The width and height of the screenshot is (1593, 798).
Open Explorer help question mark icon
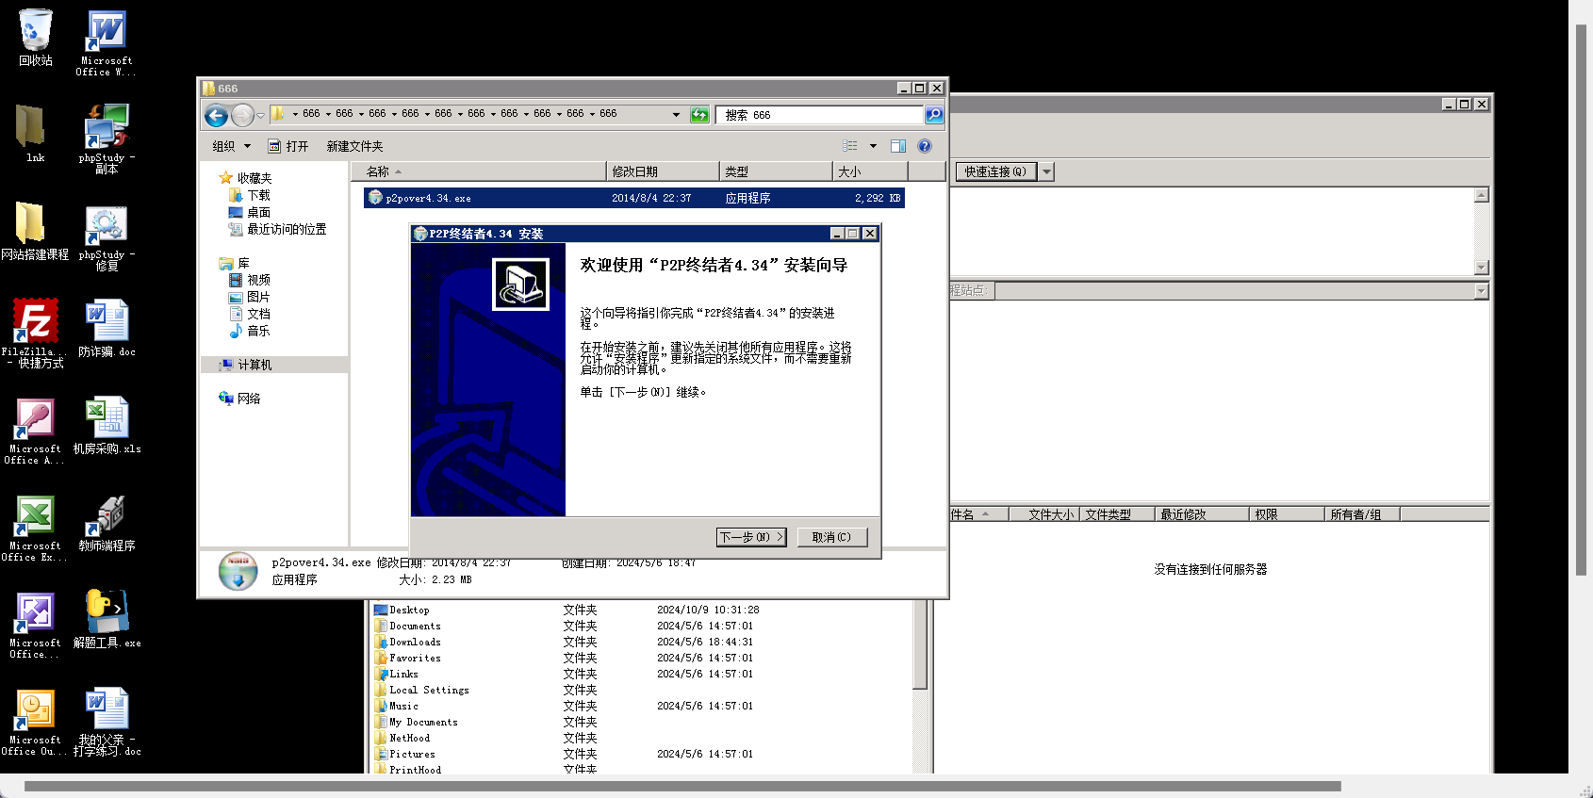click(x=925, y=146)
